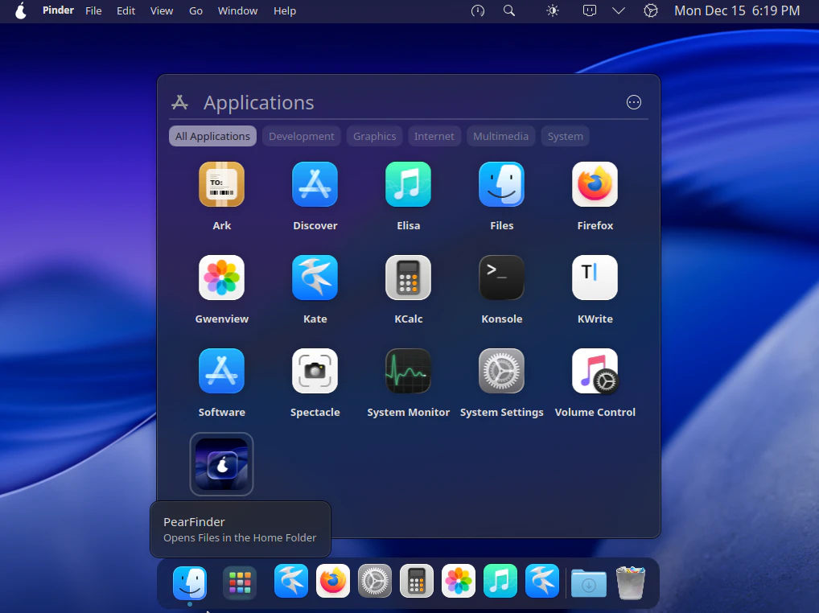Open search from the menu bar magnifier
The height and width of the screenshot is (613, 819).
point(509,11)
